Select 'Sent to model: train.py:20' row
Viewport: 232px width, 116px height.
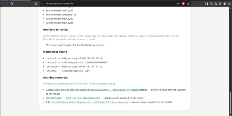tap(60, 19)
